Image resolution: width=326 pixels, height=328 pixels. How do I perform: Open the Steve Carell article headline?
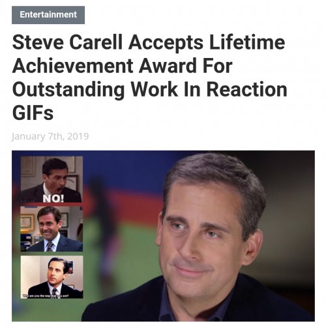(150, 78)
